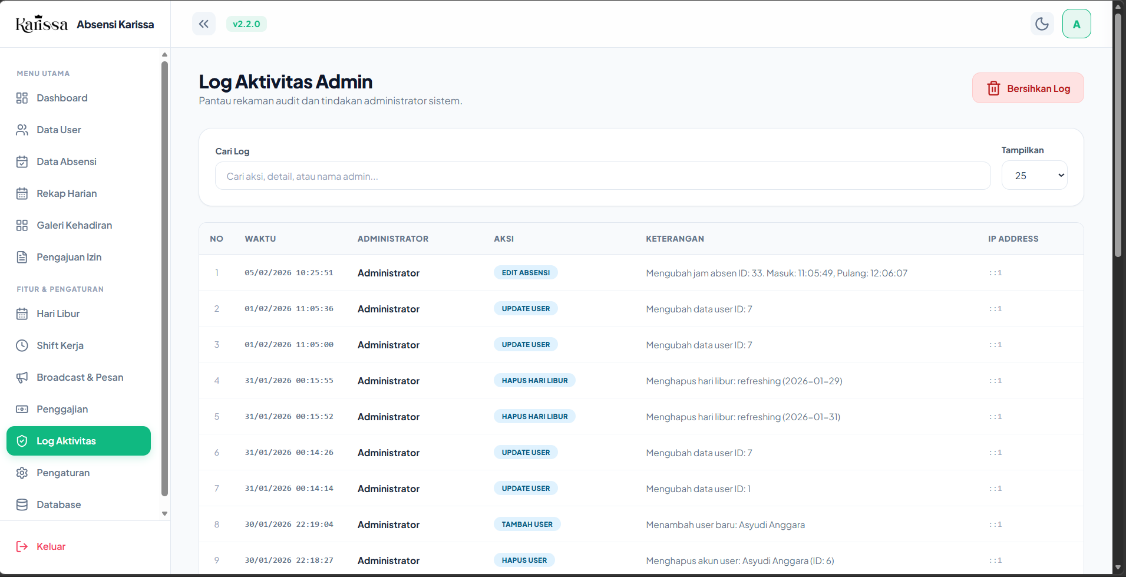The width and height of the screenshot is (1126, 577).
Task: Select the active Log Aktivitas item
Action: (x=78, y=441)
